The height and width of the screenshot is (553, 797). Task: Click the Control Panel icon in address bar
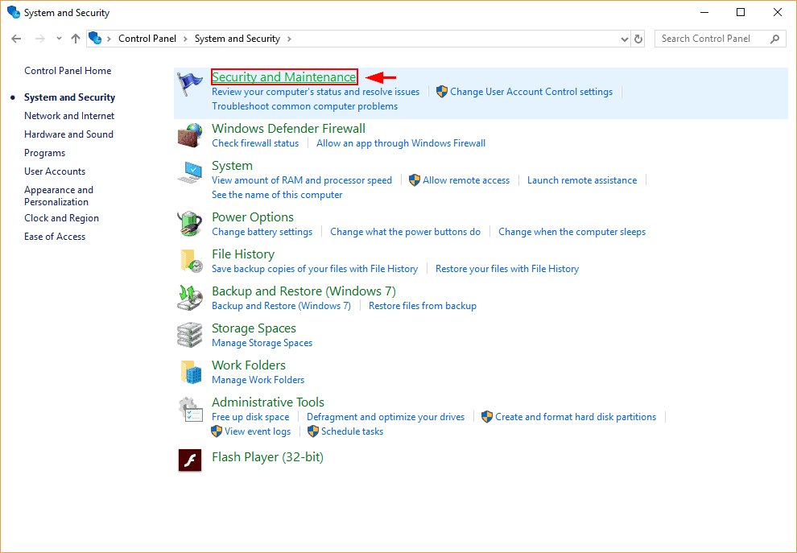click(95, 38)
